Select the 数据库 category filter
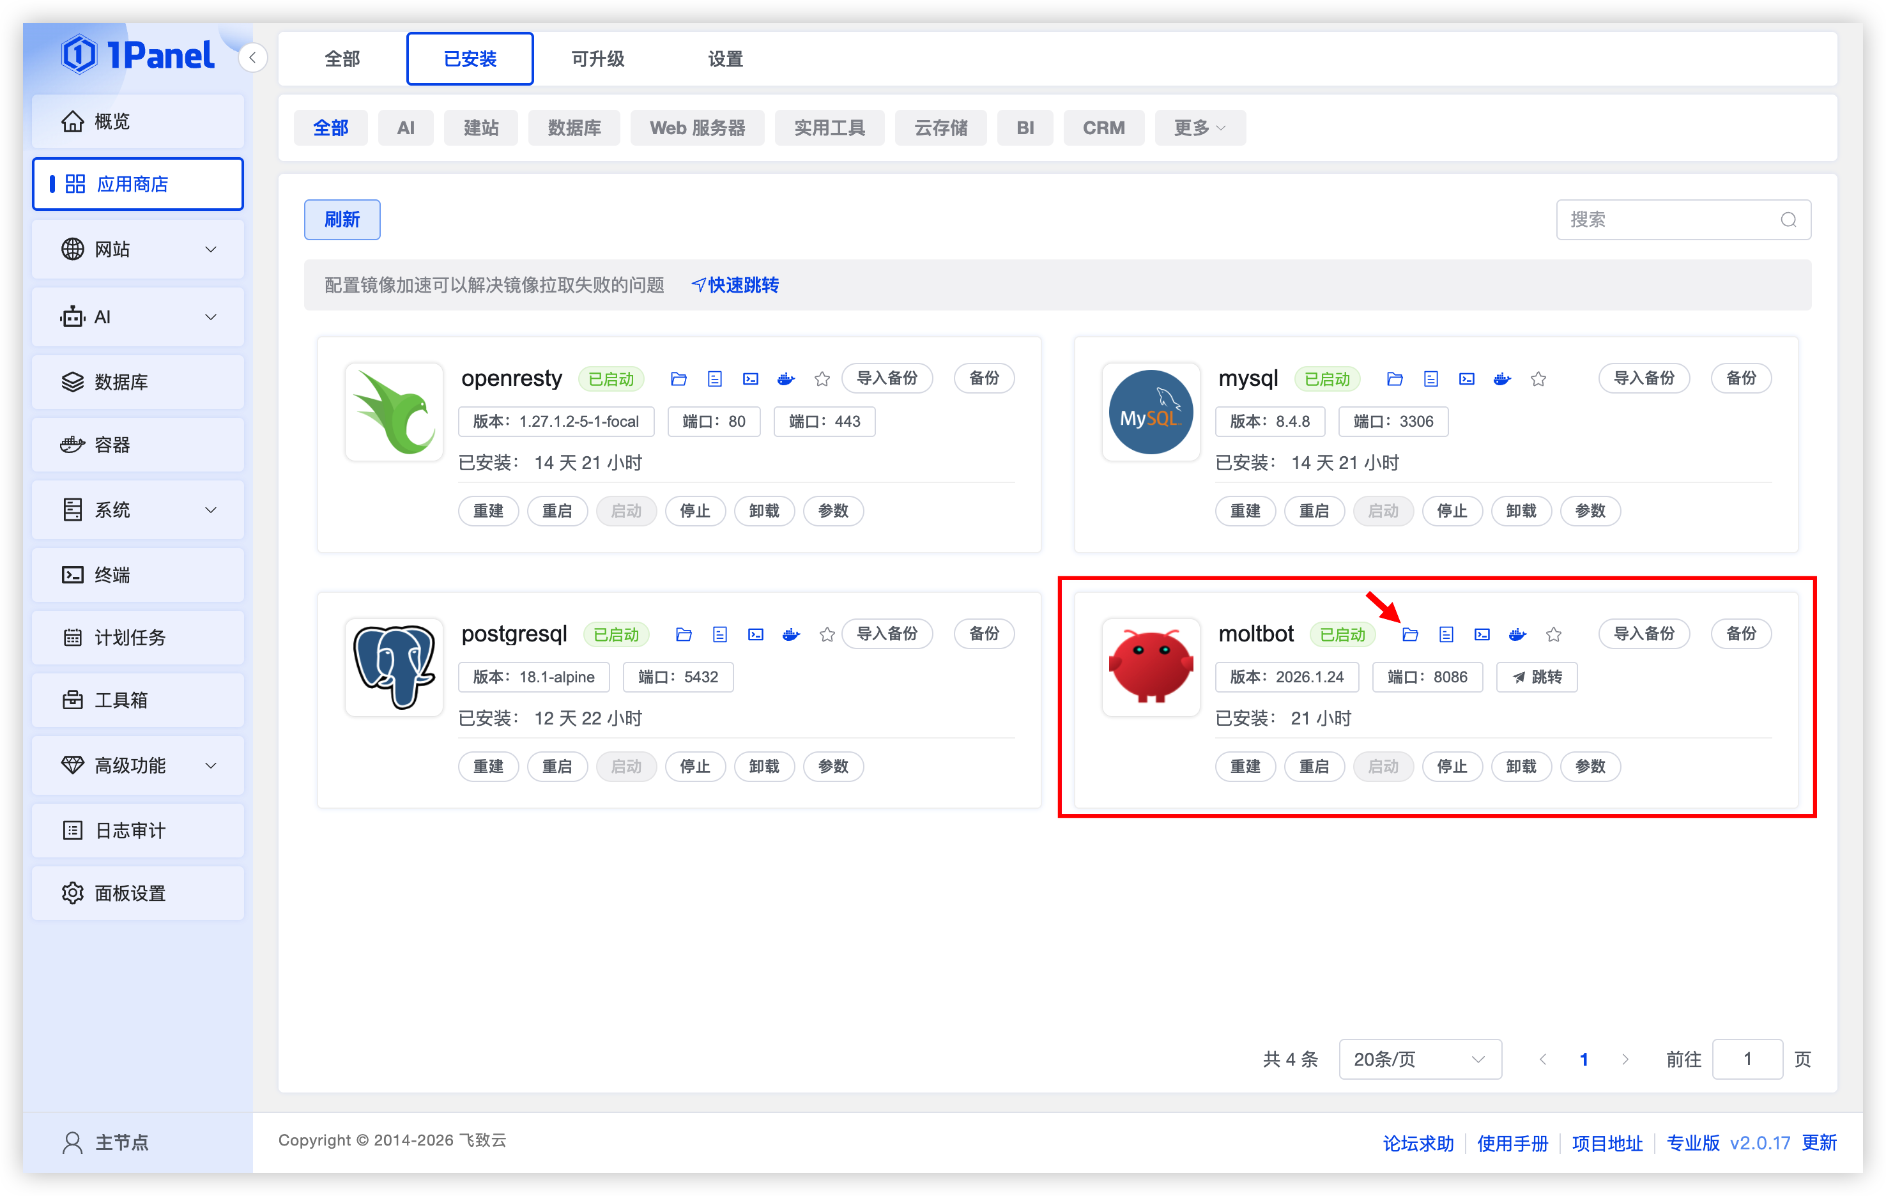The height and width of the screenshot is (1196, 1886). pyautogui.click(x=574, y=127)
